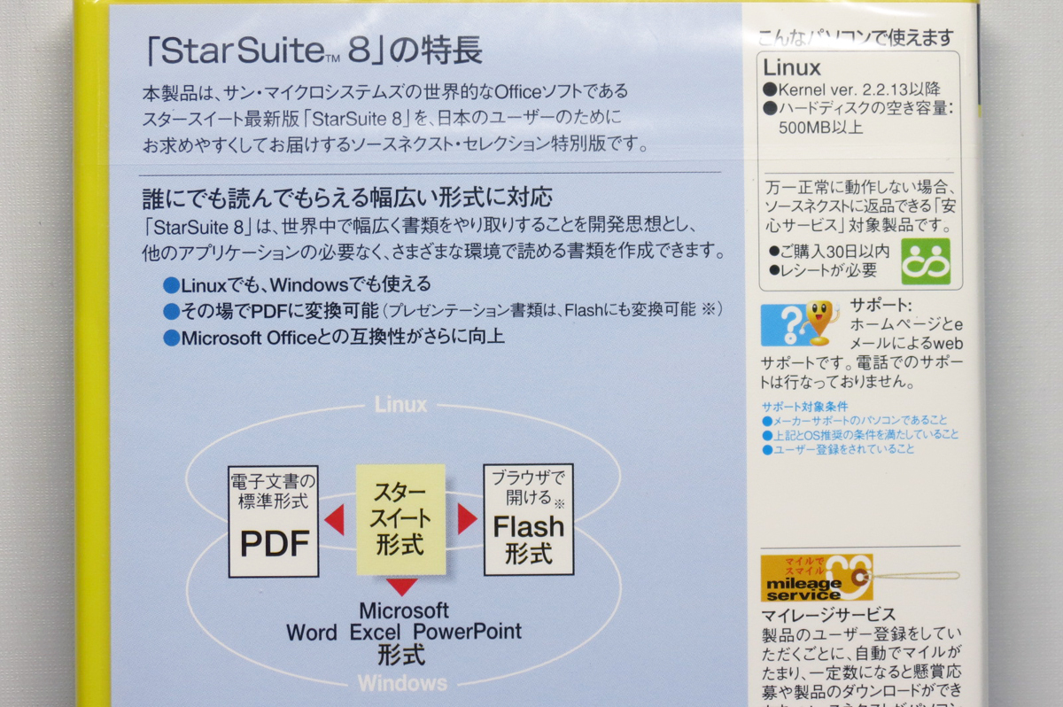Click the line starting with 製品のユーザー登録をしてい
The height and width of the screenshot is (707, 1063).
[x=861, y=634]
